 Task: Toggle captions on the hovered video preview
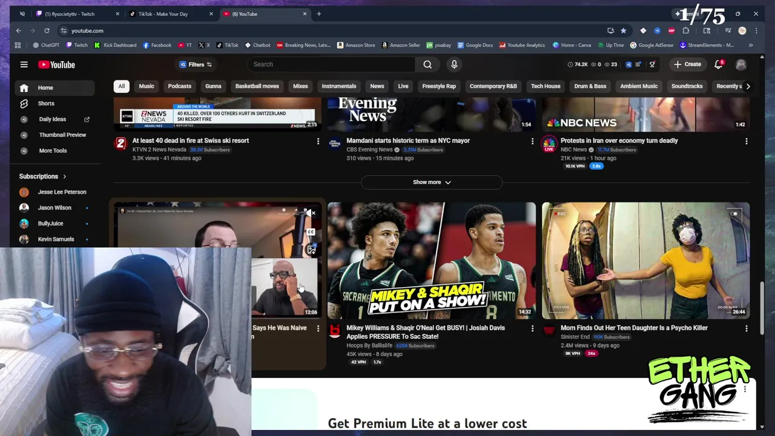311,232
